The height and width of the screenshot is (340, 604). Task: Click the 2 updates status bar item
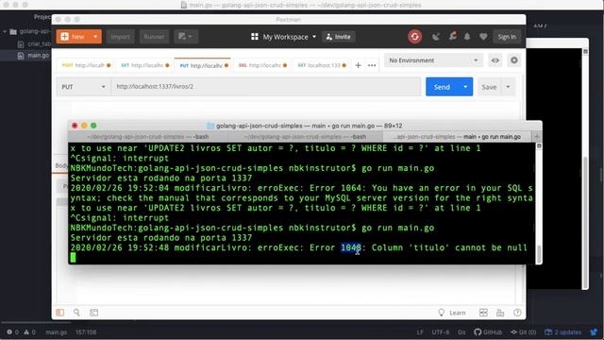pos(563,331)
